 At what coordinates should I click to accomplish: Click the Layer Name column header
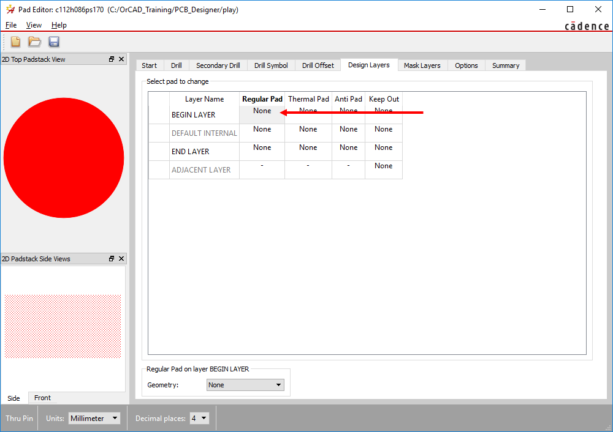(204, 99)
